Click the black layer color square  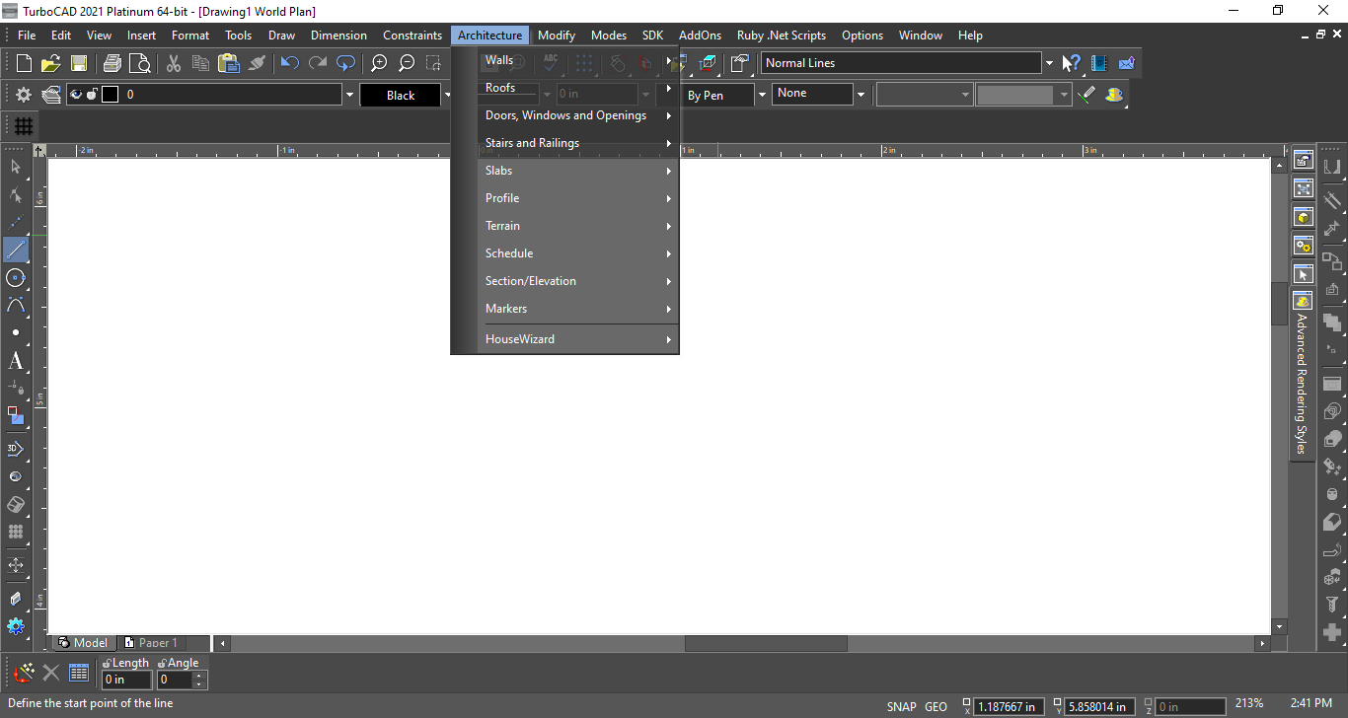(111, 95)
